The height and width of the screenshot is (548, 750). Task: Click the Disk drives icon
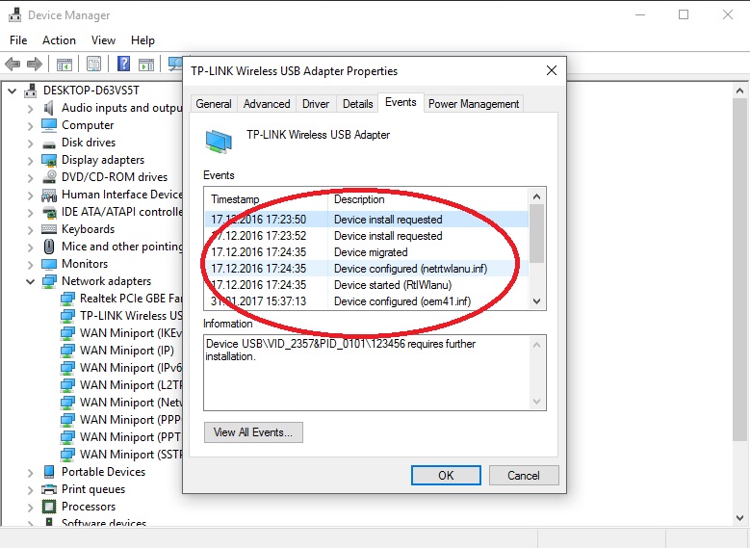(x=49, y=144)
